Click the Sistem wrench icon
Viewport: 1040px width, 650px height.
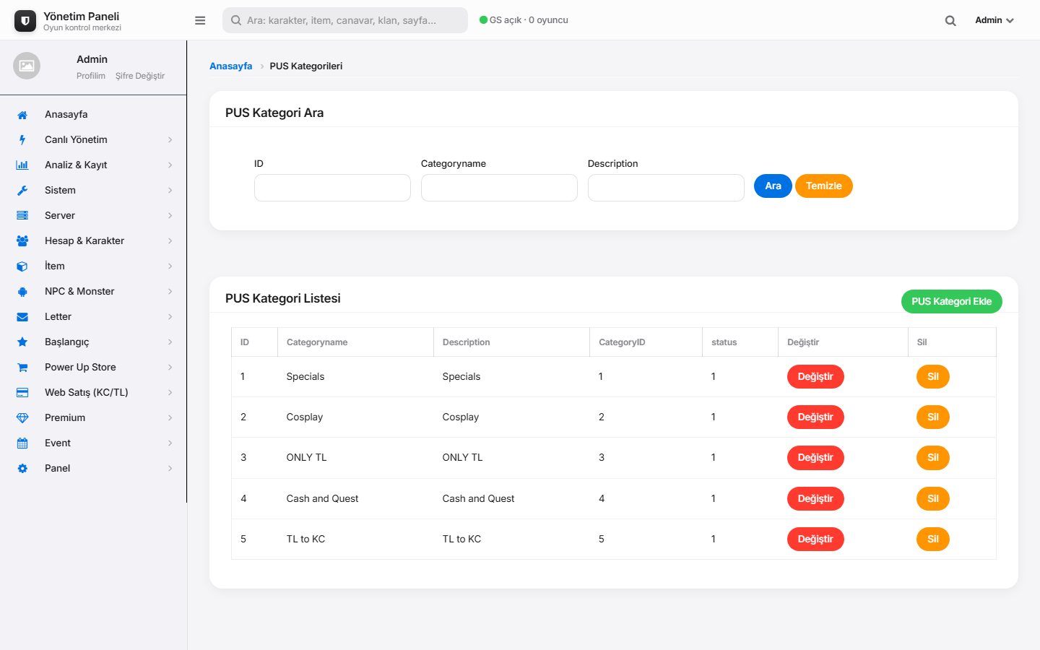pyautogui.click(x=22, y=191)
